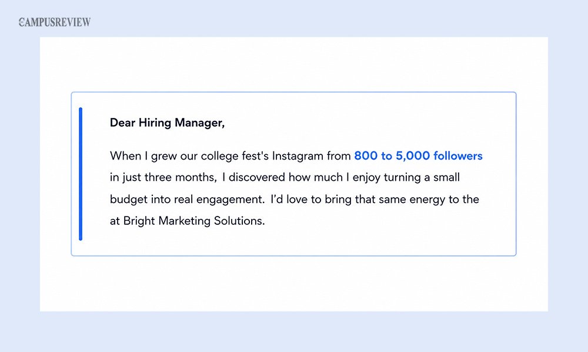Click the light blue page background
Viewport: 588px width, 352px height.
[293, 332]
